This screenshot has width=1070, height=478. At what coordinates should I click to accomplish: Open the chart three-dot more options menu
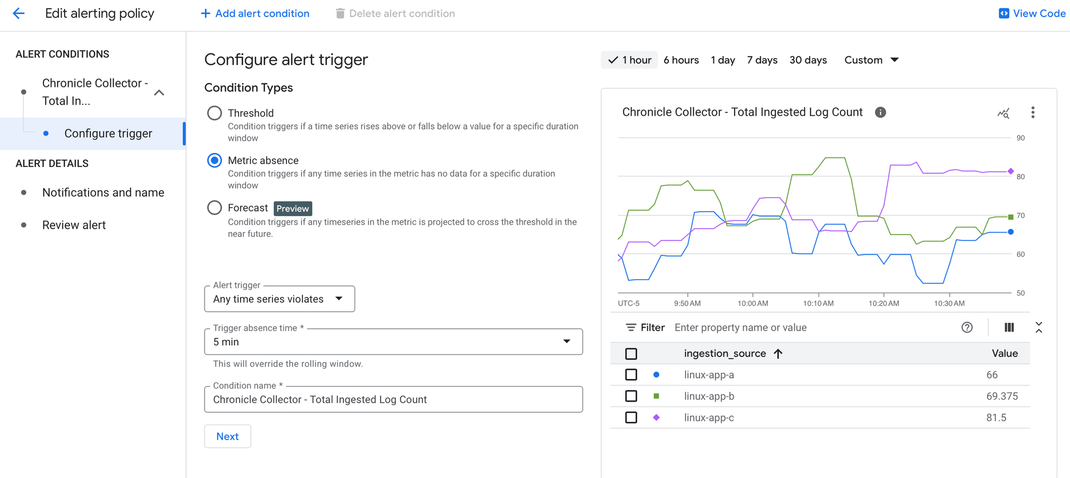coord(1033,112)
